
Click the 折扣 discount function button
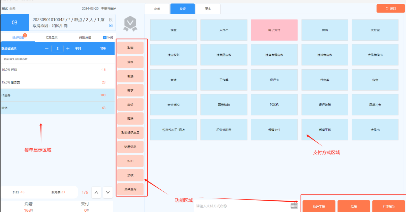(130, 161)
